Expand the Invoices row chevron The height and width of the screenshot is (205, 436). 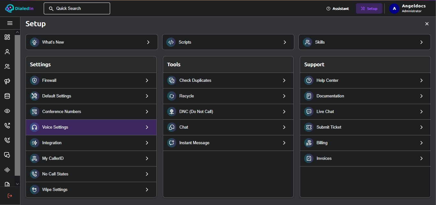click(x=421, y=159)
